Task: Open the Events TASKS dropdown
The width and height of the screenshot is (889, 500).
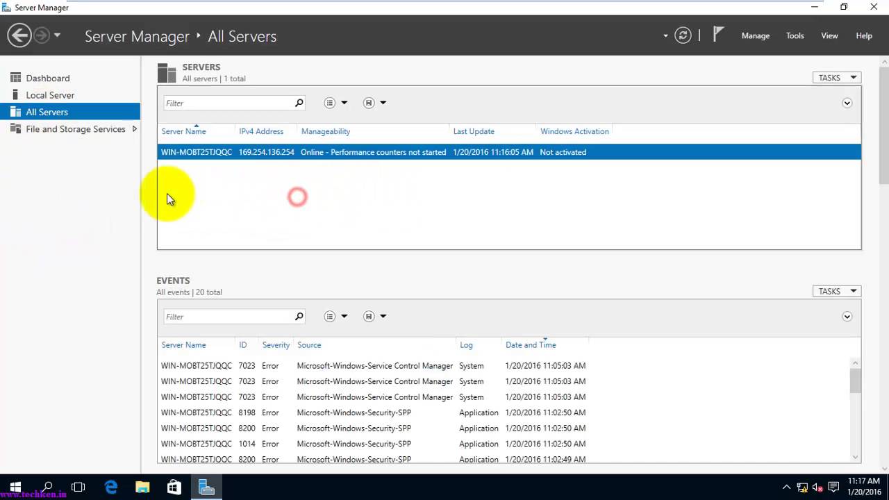Action: click(837, 291)
